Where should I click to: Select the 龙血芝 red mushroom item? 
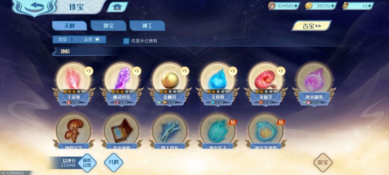[266, 79]
